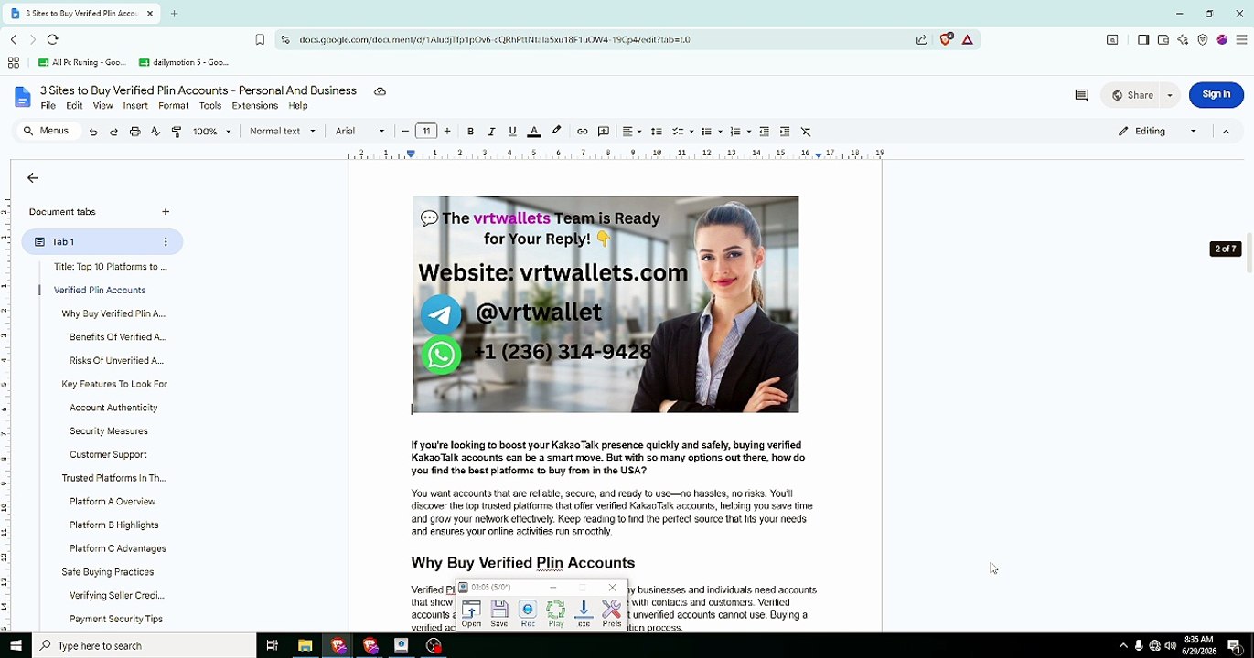Open the Extensions menu

[x=255, y=106]
